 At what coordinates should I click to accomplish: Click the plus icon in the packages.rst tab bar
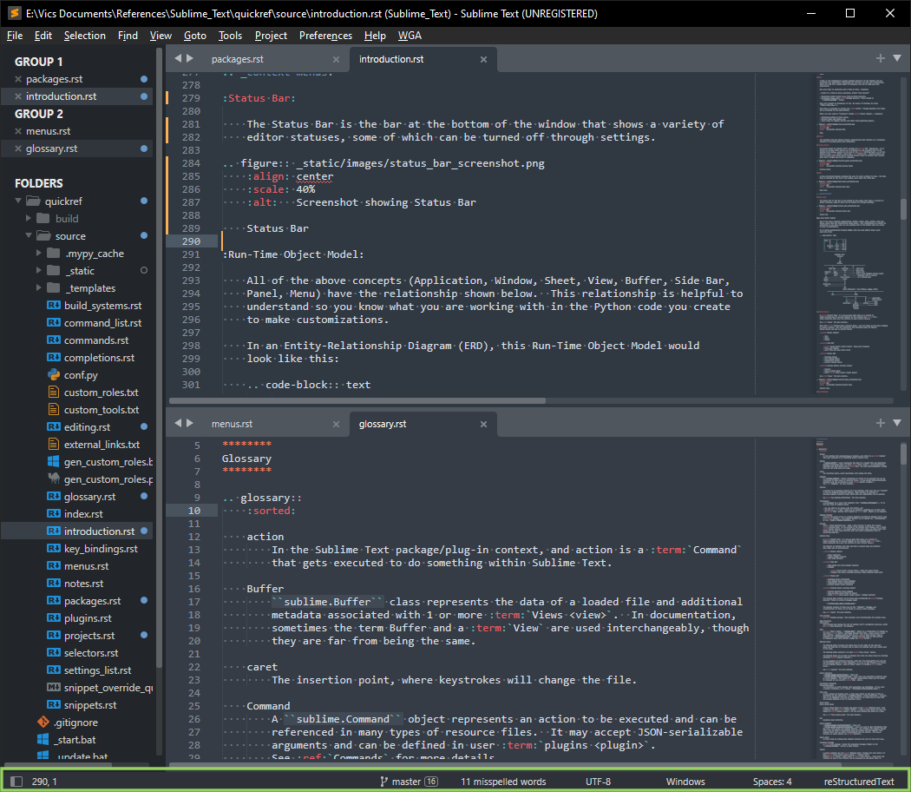pos(880,58)
